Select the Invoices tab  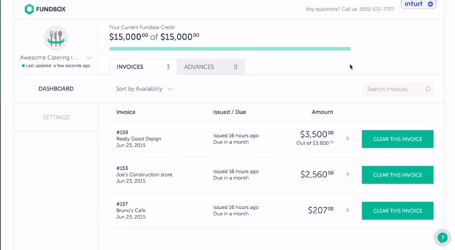(143, 67)
